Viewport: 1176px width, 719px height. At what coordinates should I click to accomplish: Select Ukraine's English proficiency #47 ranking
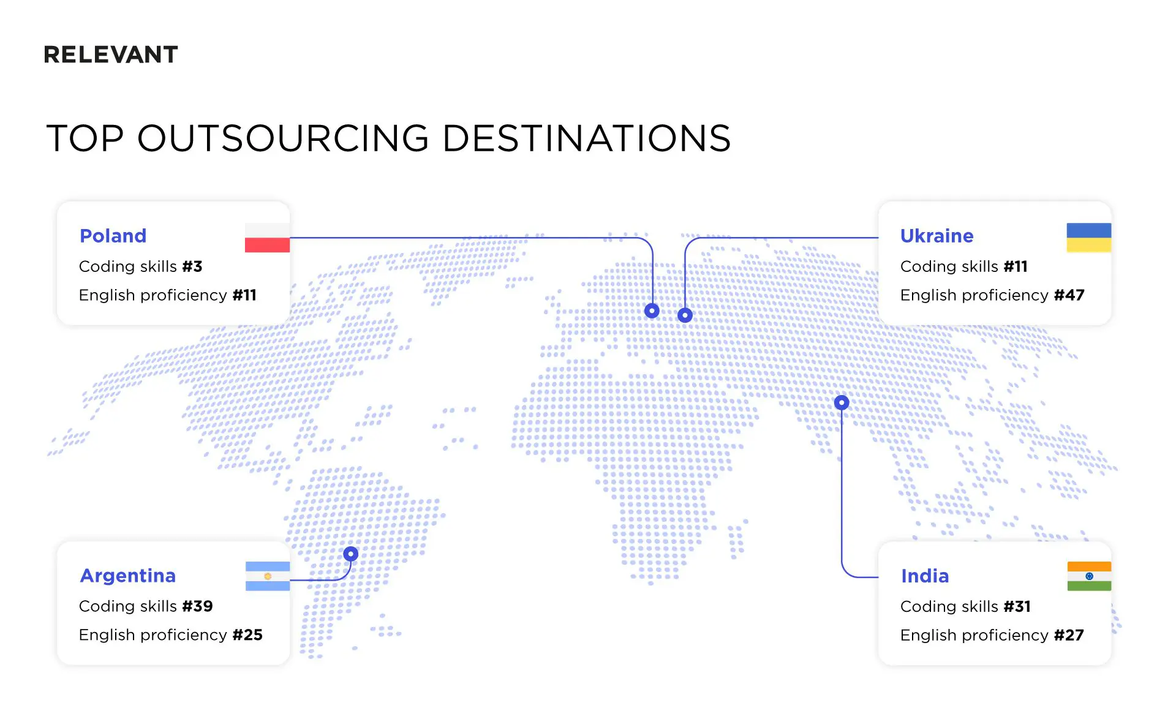pos(992,295)
